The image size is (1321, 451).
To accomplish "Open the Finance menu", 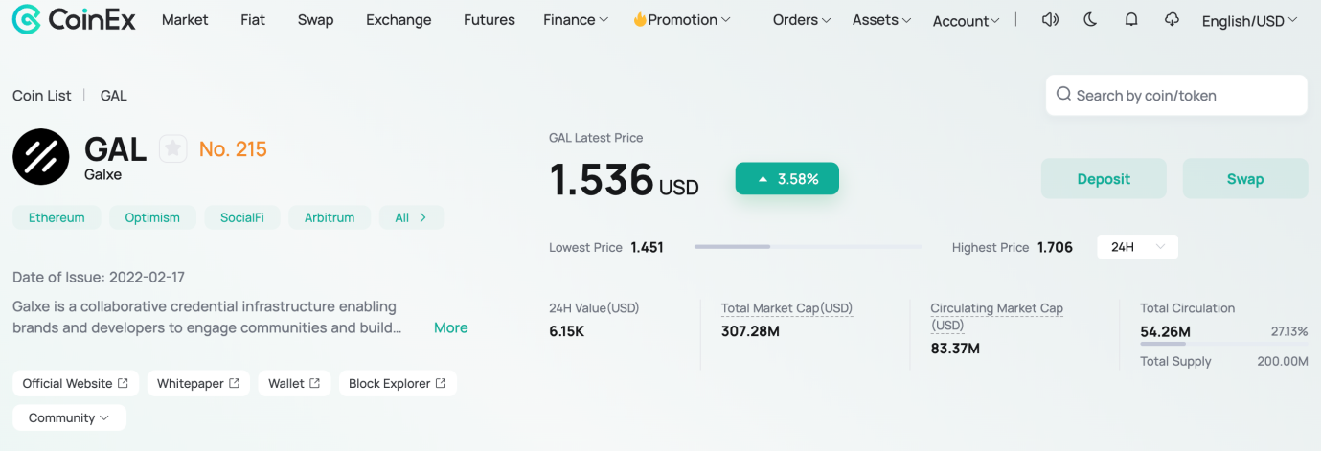I will click(576, 19).
